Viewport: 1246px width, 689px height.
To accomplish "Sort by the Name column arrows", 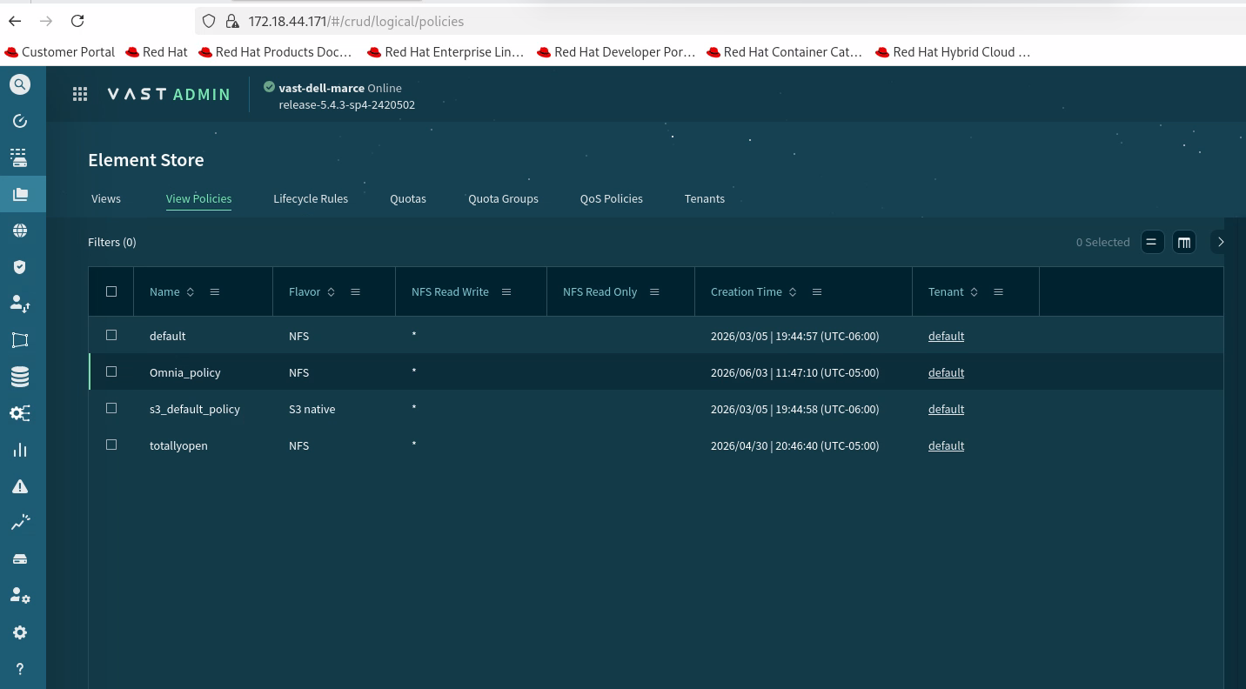I will click(191, 292).
